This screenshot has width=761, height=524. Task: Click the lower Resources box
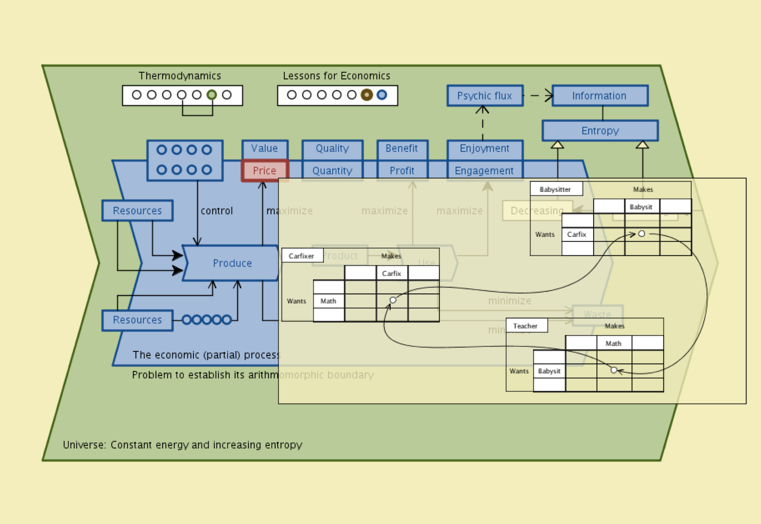click(137, 320)
